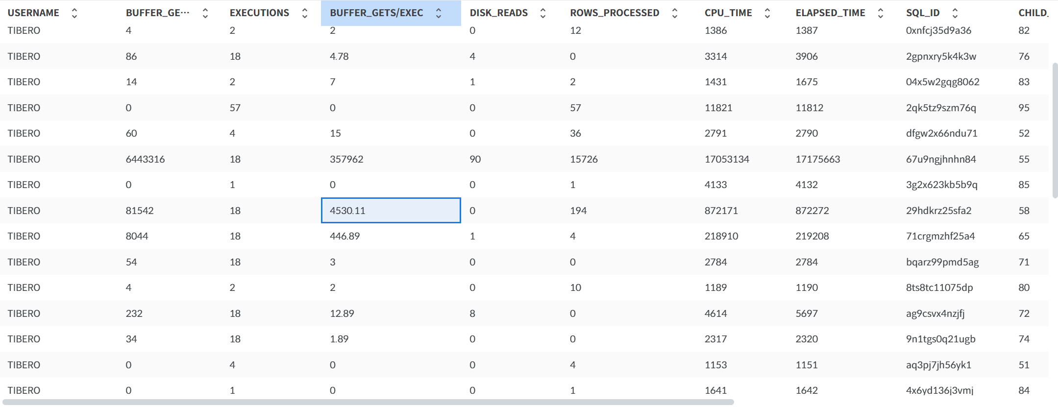Select elapsed time cell 872272
This screenshot has width=1058, height=407.
[812, 211]
